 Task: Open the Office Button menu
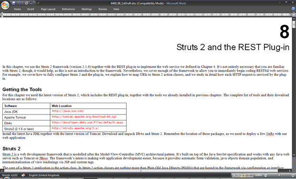(x=5, y=5)
